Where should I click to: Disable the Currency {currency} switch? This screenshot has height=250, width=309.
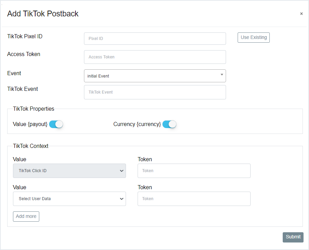169,124
